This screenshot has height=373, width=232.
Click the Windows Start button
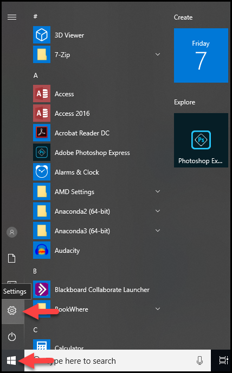tap(11, 360)
